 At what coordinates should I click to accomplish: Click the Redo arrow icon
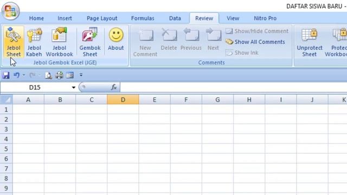coord(33,75)
